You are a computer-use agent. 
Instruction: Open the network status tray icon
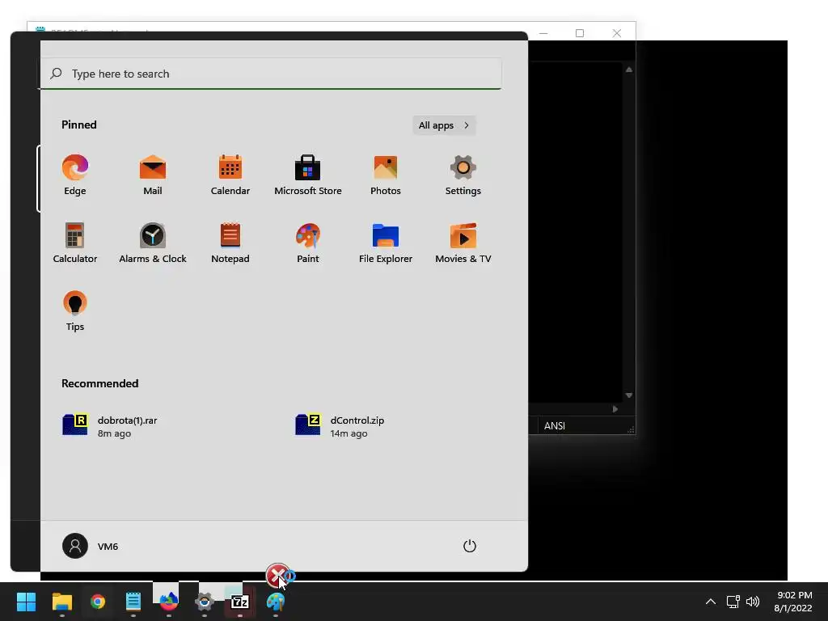(733, 602)
